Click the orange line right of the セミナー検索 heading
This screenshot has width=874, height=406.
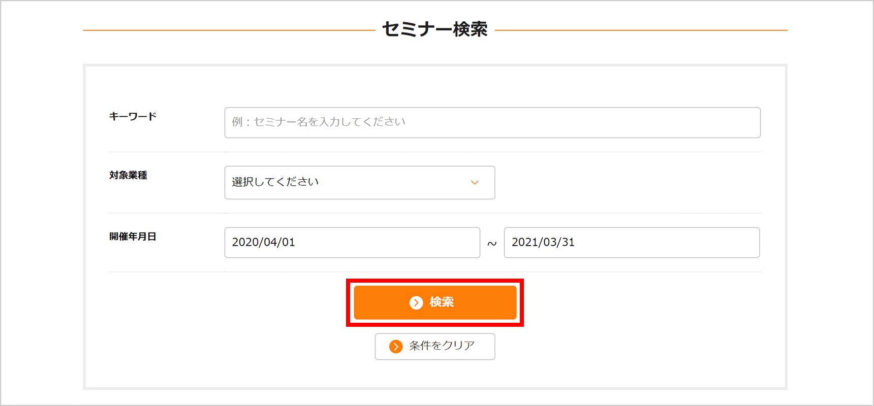[x=641, y=30]
